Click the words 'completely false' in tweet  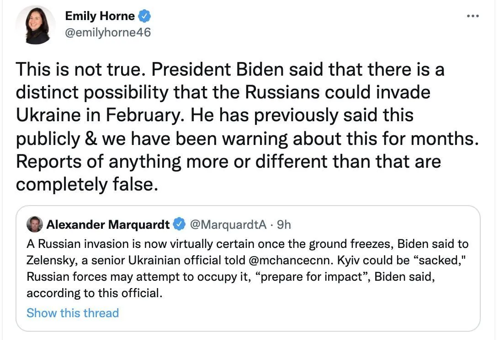(x=84, y=184)
